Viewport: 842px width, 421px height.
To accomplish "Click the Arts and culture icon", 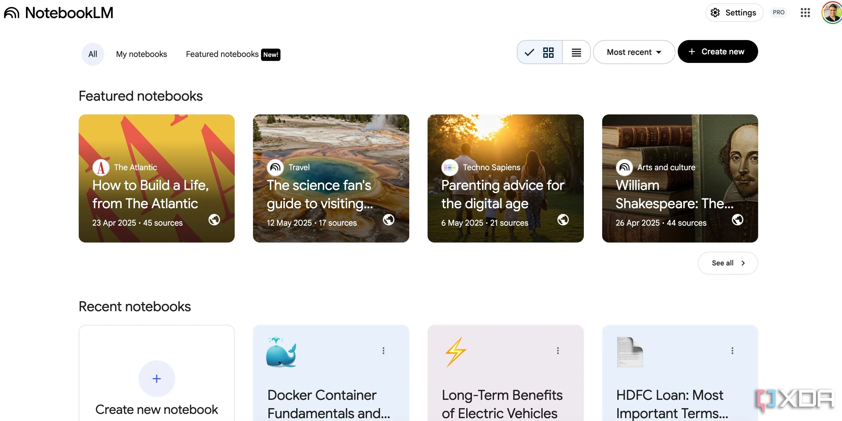I will coord(624,168).
